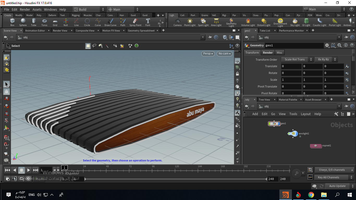Open parameter gear menu for geo1

click(327, 45)
